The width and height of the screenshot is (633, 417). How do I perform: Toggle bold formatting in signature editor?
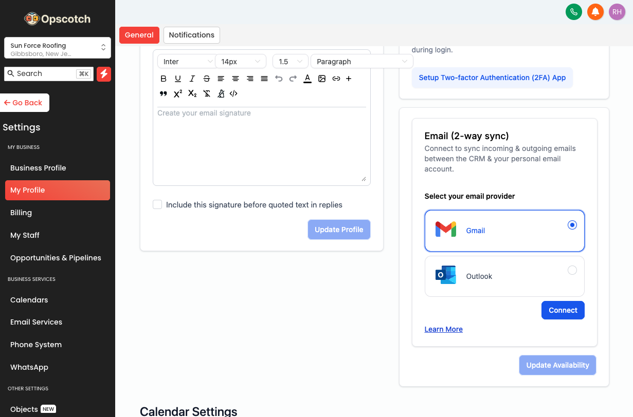click(x=164, y=79)
